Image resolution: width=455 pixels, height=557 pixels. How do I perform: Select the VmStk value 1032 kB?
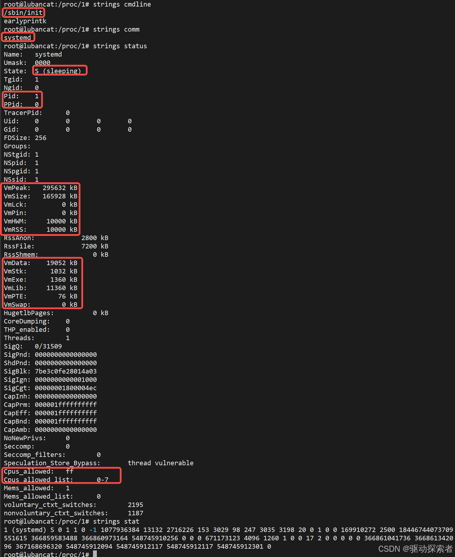click(64, 271)
